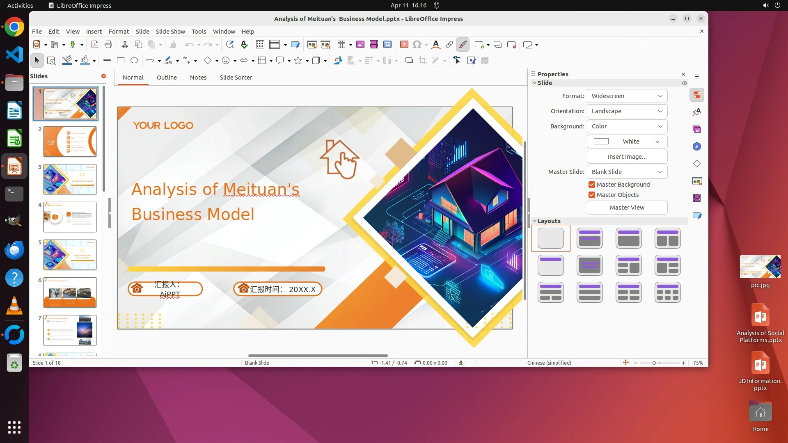788x443 pixels.
Task: Open the White background color picker
Action: (x=627, y=142)
